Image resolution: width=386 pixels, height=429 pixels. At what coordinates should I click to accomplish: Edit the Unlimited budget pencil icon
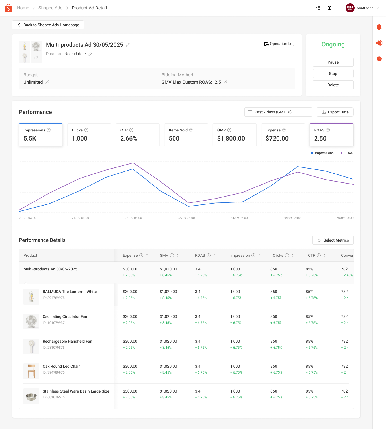pyautogui.click(x=47, y=82)
